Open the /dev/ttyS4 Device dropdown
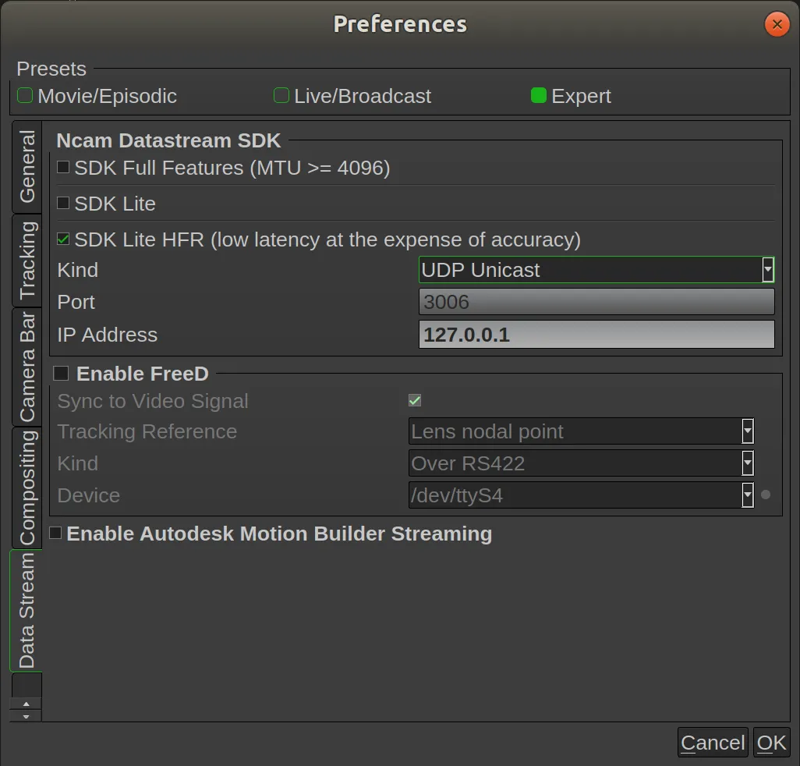The width and height of the screenshot is (800, 766). pos(581,495)
